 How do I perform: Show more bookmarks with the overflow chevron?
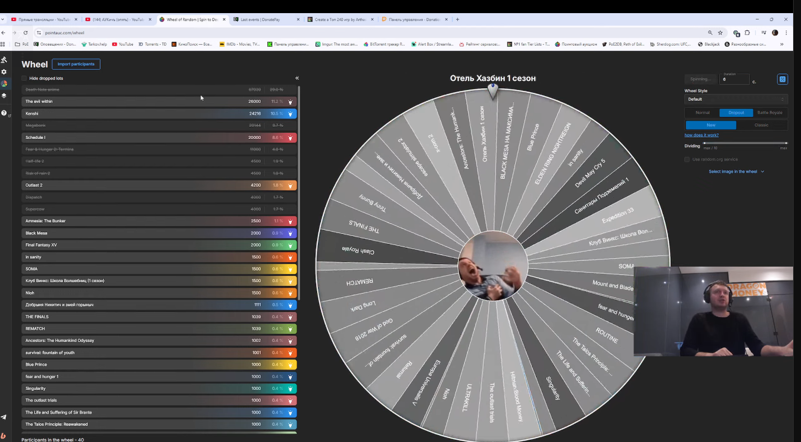[x=782, y=44]
